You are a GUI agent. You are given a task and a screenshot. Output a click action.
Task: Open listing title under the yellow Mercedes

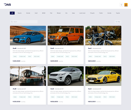pos(94,89)
